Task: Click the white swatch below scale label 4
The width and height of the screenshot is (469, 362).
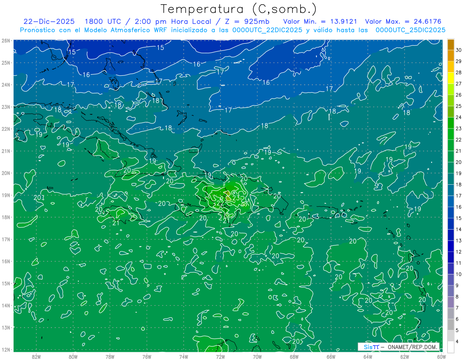Action: 451,346
